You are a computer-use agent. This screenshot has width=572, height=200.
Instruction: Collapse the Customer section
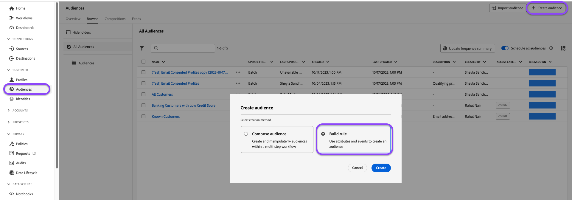pyautogui.click(x=9, y=70)
